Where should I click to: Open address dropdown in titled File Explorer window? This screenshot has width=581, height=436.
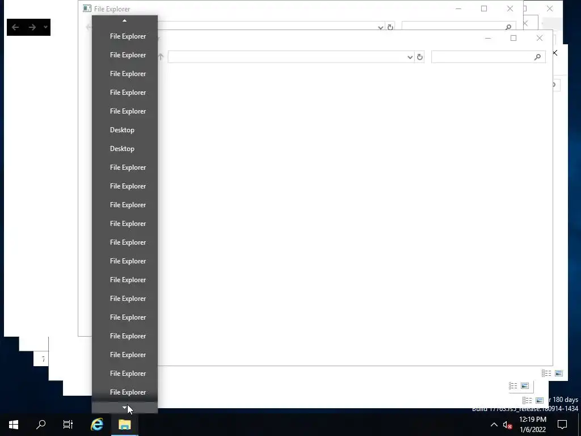tap(380, 27)
